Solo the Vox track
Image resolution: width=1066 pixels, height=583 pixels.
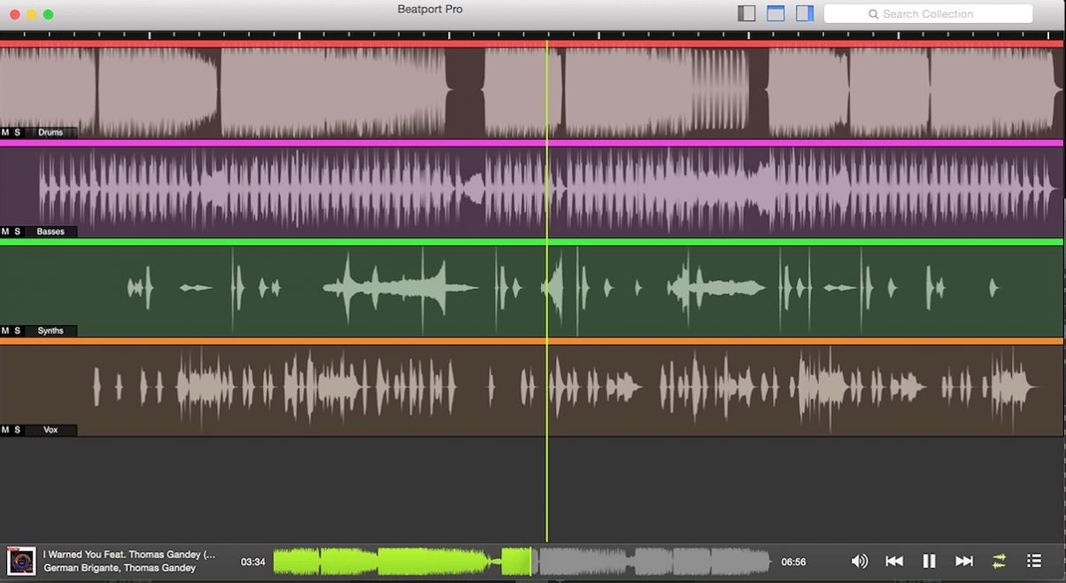[17, 431]
